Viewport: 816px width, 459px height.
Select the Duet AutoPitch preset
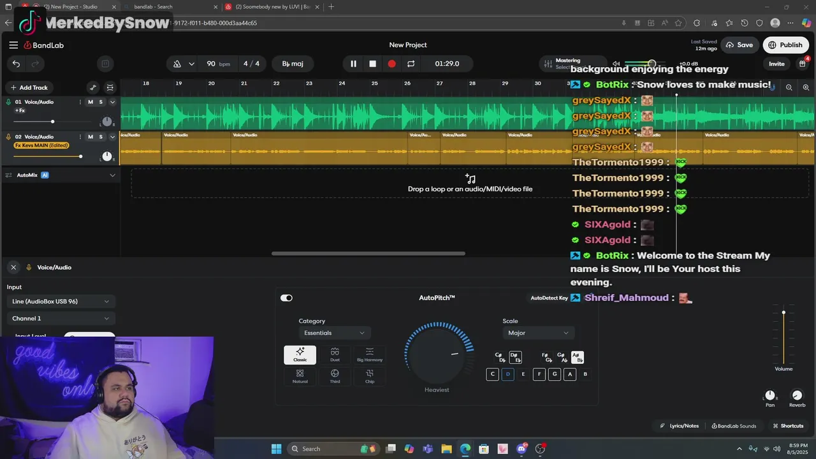pyautogui.click(x=335, y=355)
